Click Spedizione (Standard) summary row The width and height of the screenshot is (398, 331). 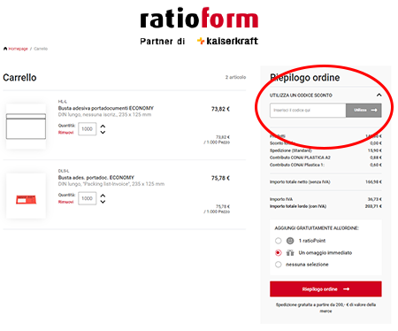tap(325, 150)
